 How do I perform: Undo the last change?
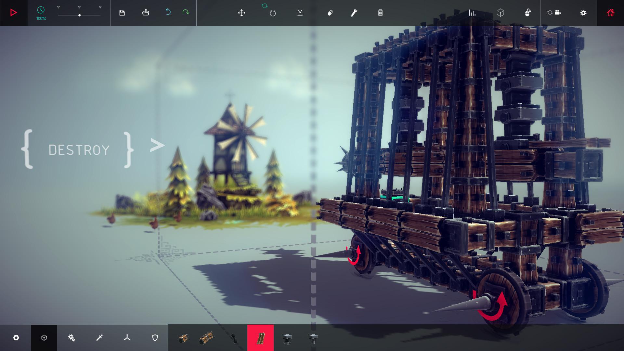click(168, 12)
